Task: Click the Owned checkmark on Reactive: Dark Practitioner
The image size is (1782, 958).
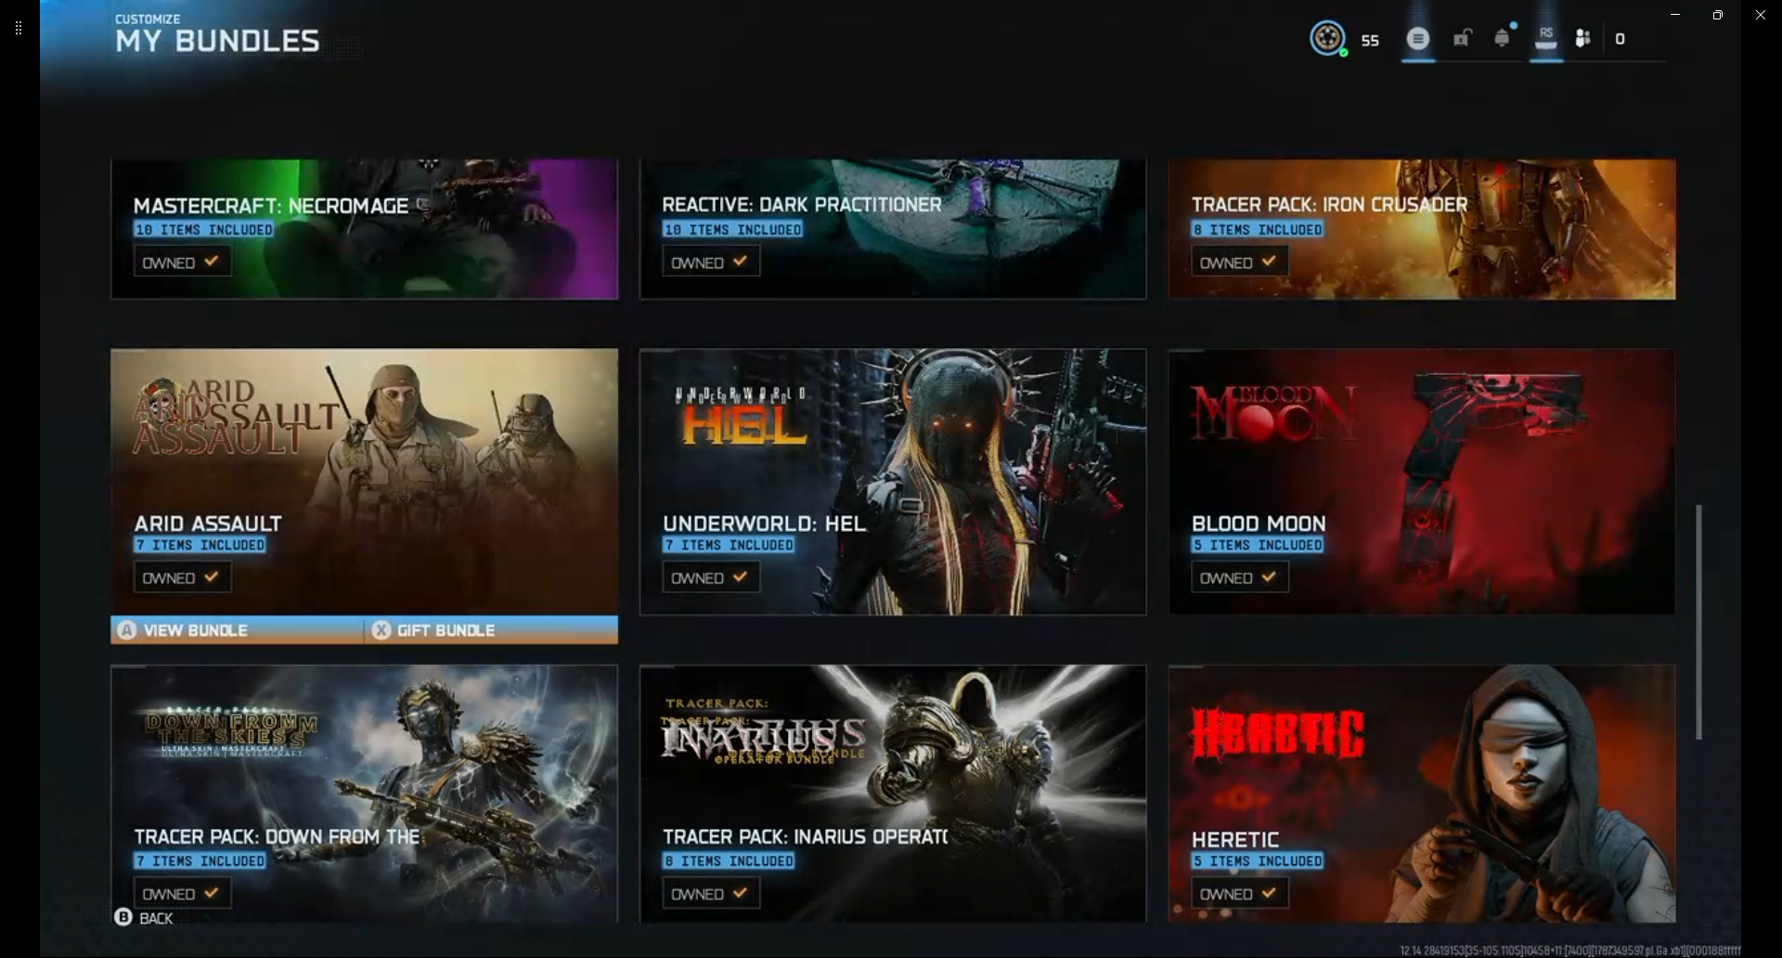Action: point(740,261)
